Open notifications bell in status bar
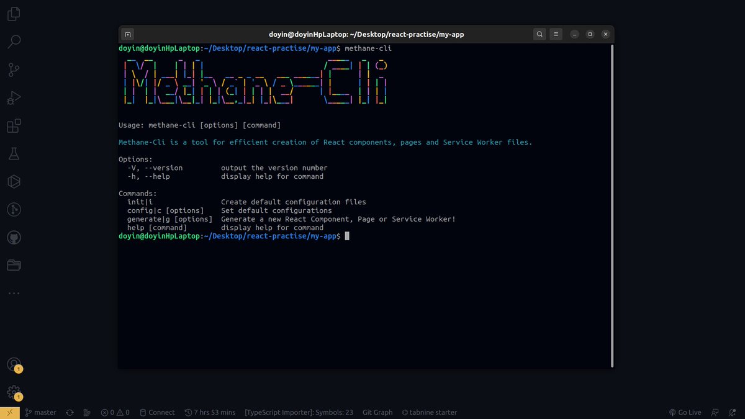The width and height of the screenshot is (745, 419). pos(733,412)
